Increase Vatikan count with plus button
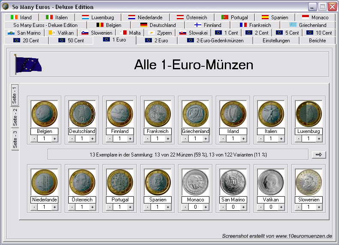 (x=281, y=207)
